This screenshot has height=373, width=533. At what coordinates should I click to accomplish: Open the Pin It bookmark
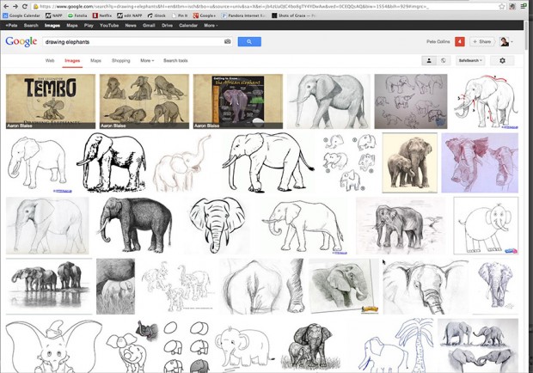coord(180,15)
